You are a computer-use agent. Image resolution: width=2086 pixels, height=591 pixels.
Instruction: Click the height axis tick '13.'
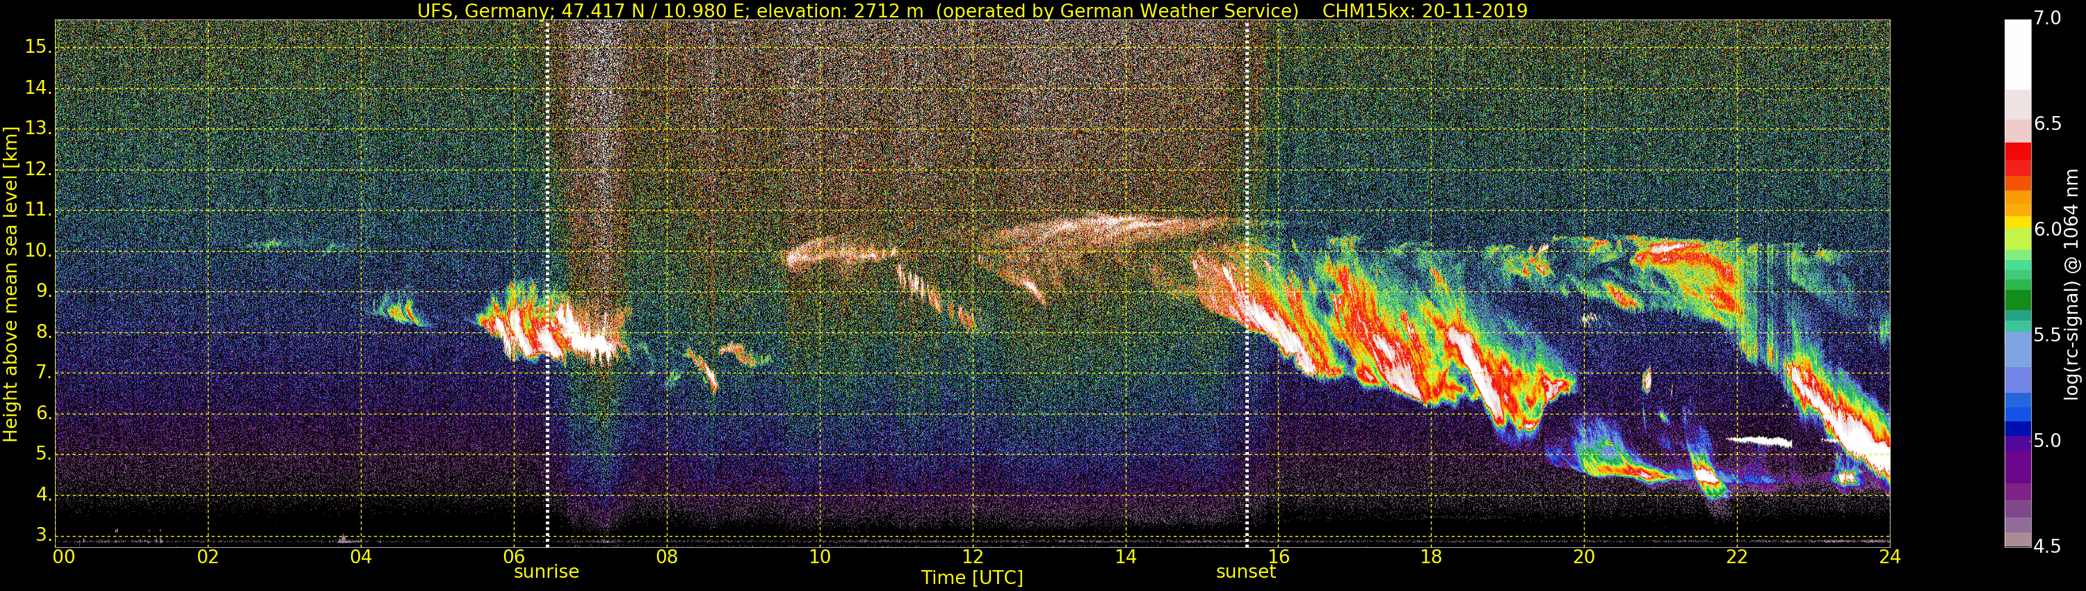click(38, 129)
